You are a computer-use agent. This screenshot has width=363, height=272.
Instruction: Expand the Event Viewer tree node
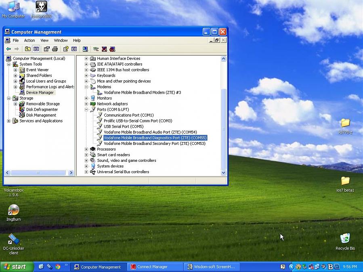(15, 70)
